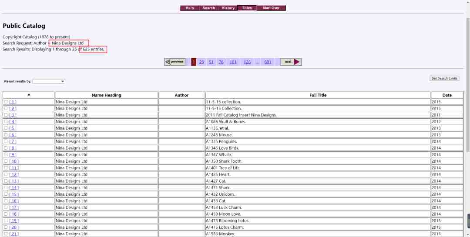Tick the checkbox for entry 3
Viewport: 470px width, 237px height.
[x=6, y=115]
